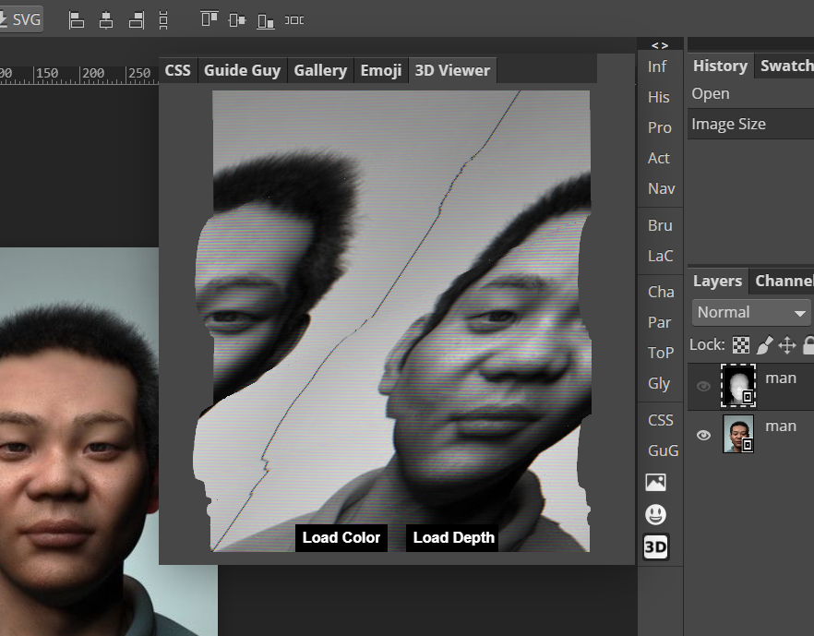Open the Normal blend mode dropdown
Viewport: 814px width, 636px height.
(749, 312)
